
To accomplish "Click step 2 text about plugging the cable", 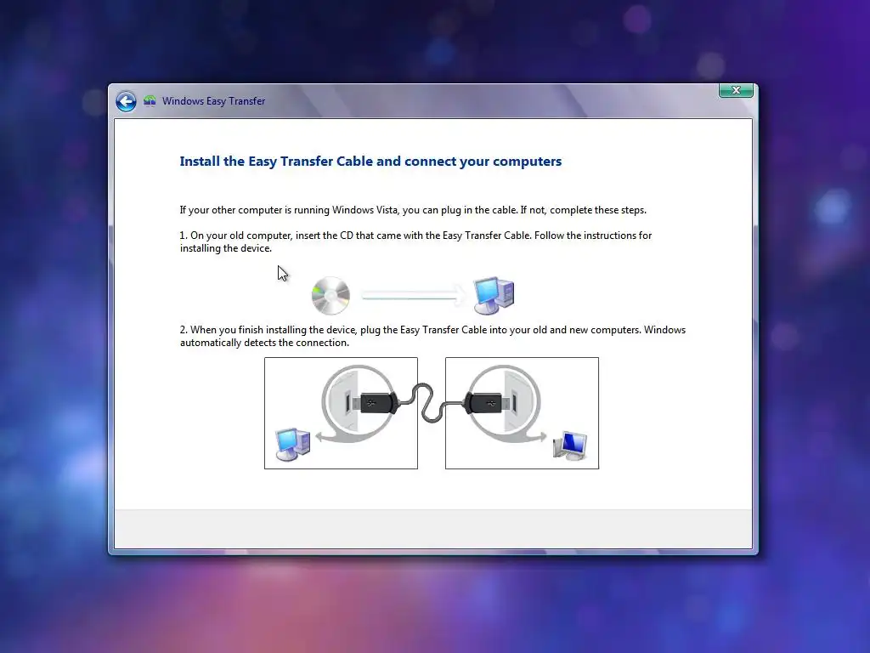I will click(x=432, y=336).
